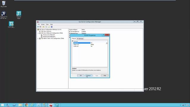Click the toolbar icon immediately left of Help
The width and height of the screenshot is (190, 107).
[x=49, y=27]
